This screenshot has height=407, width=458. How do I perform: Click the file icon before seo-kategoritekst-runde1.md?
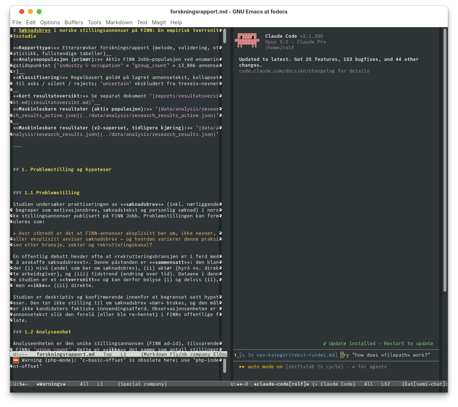click(243, 355)
